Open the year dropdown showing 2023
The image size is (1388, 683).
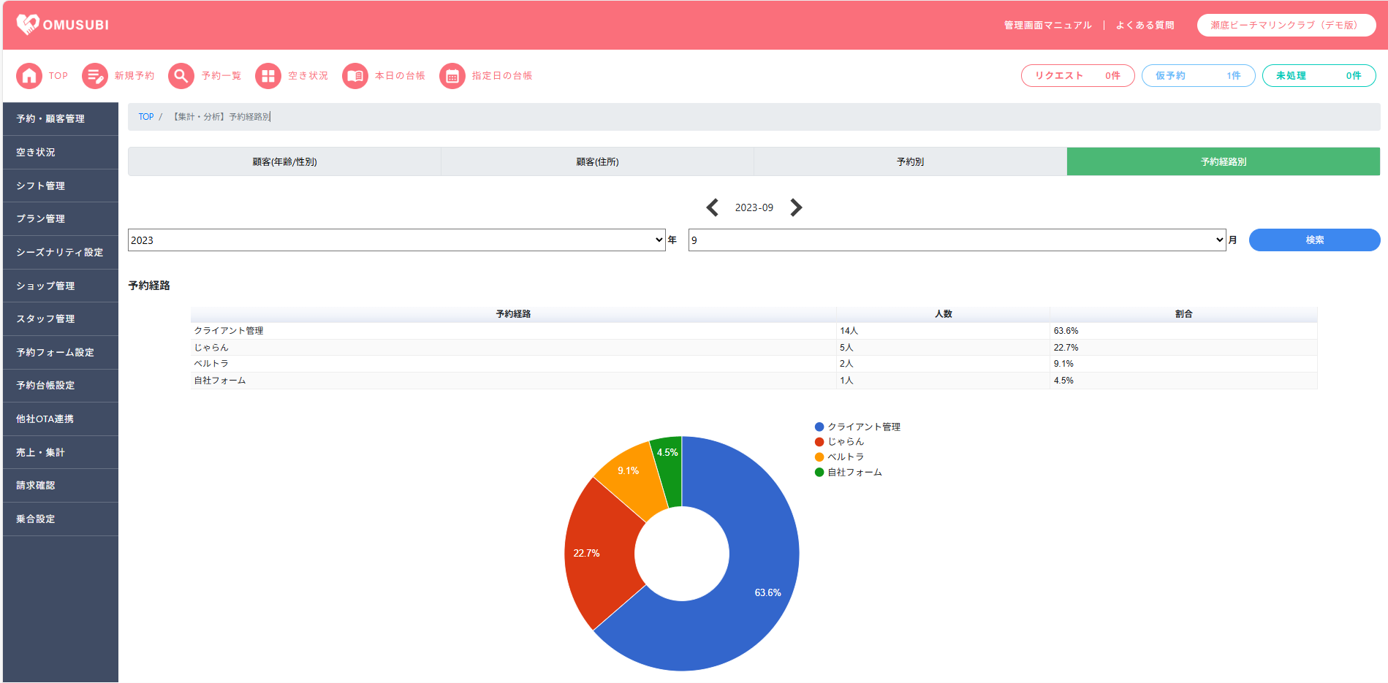[x=396, y=240]
